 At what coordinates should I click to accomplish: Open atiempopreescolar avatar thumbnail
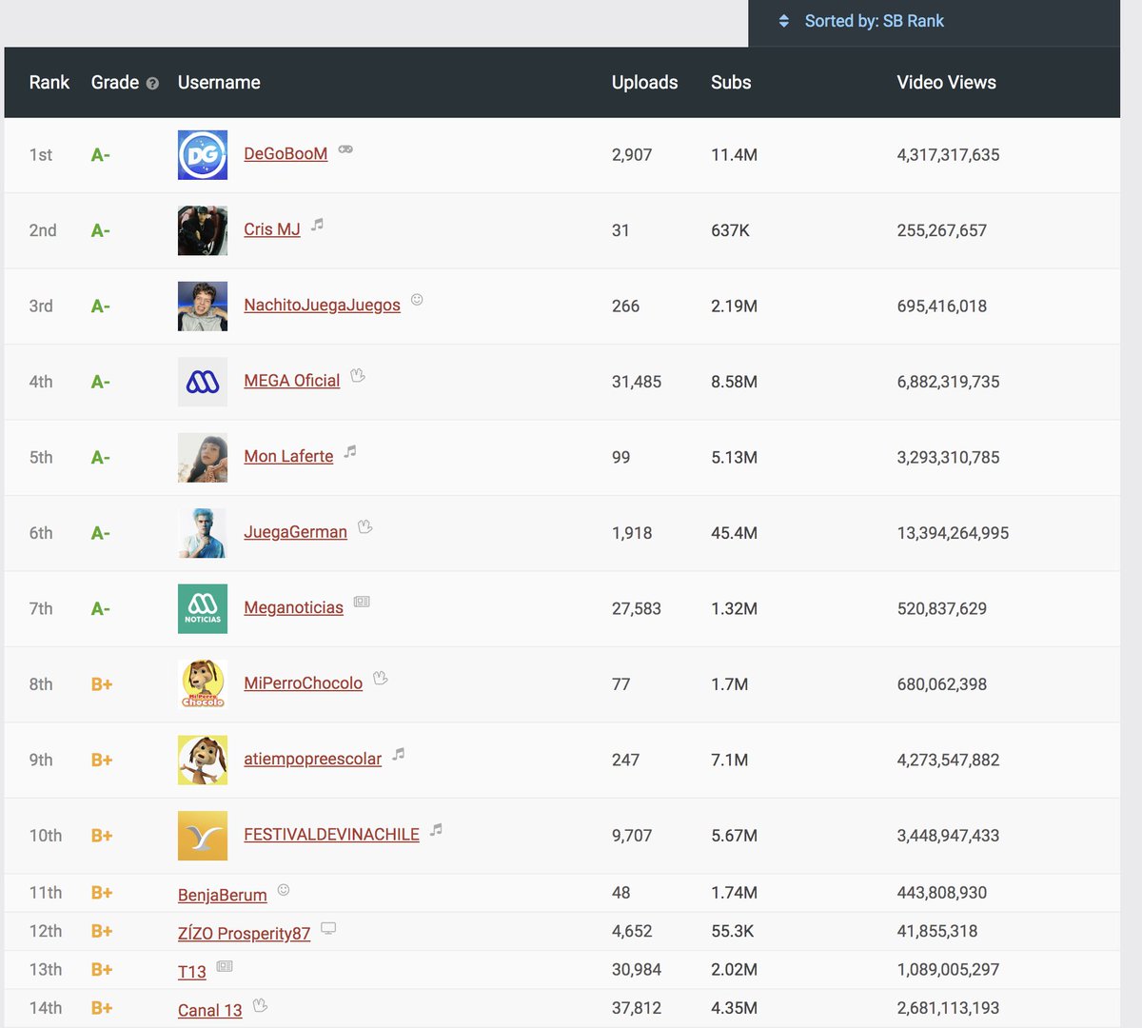pyautogui.click(x=203, y=760)
